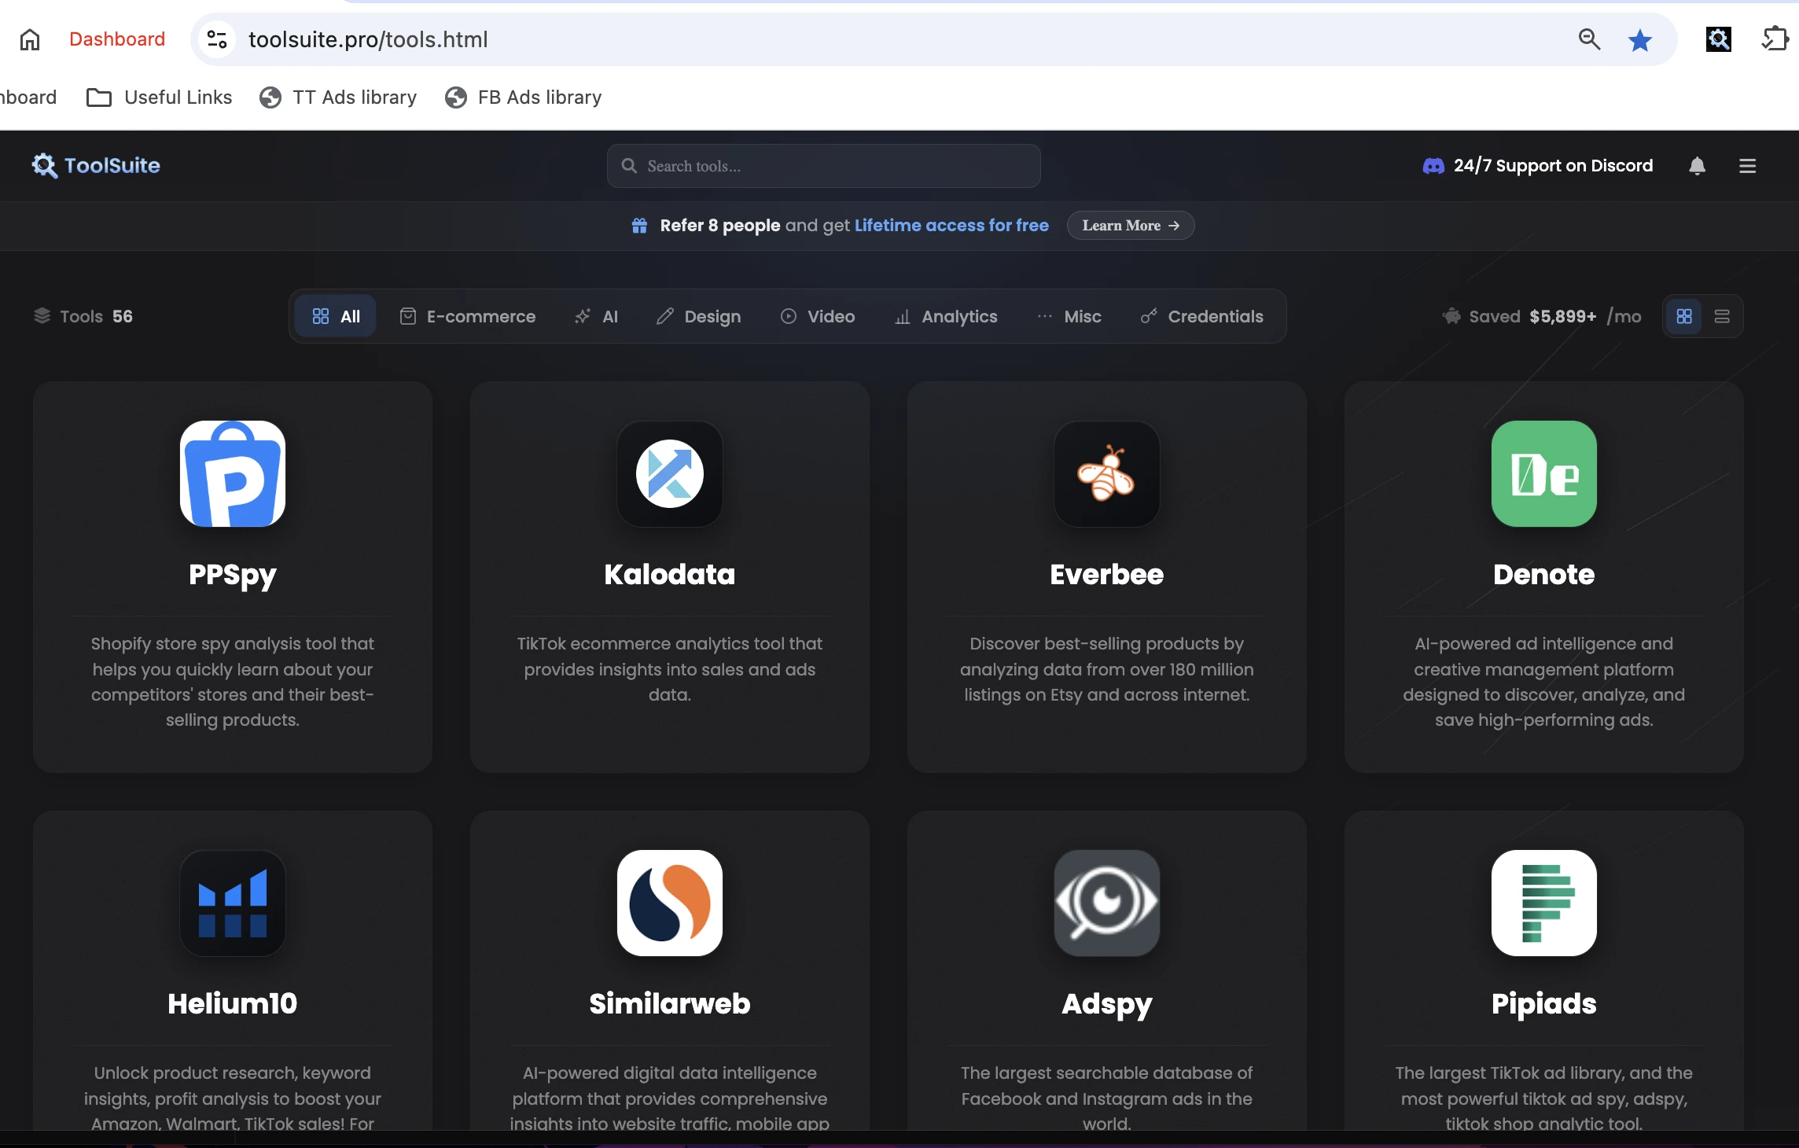This screenshot has height=1148, width=1799.
Task: Click the site info icon in address bar
Action: tap(217, 39)
